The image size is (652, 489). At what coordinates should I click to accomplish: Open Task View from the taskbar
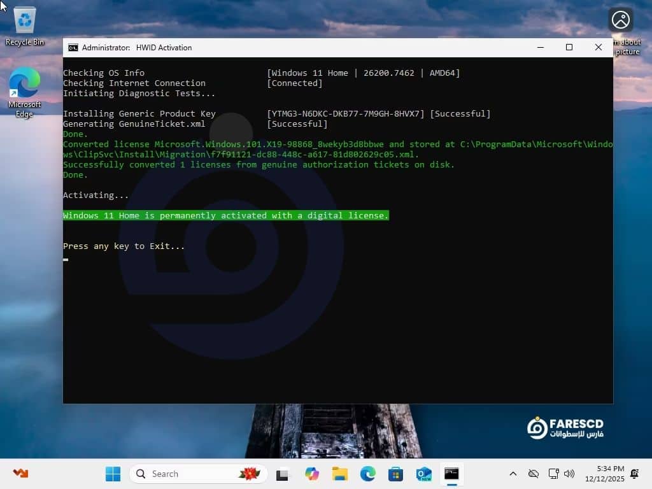click(282, 474)
